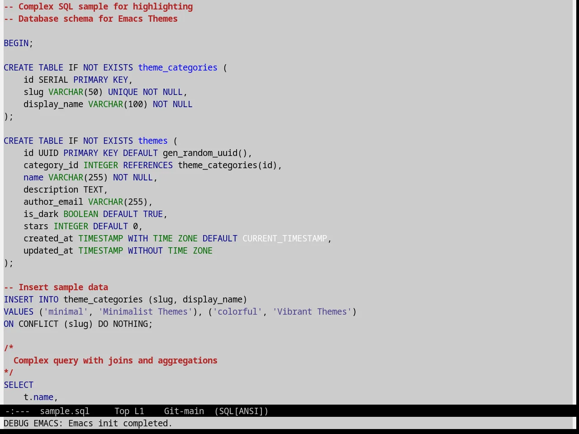Click the comment "-- Insert sample data"
This screenshot has height=434, width=579.
click(x=56, y=288)
